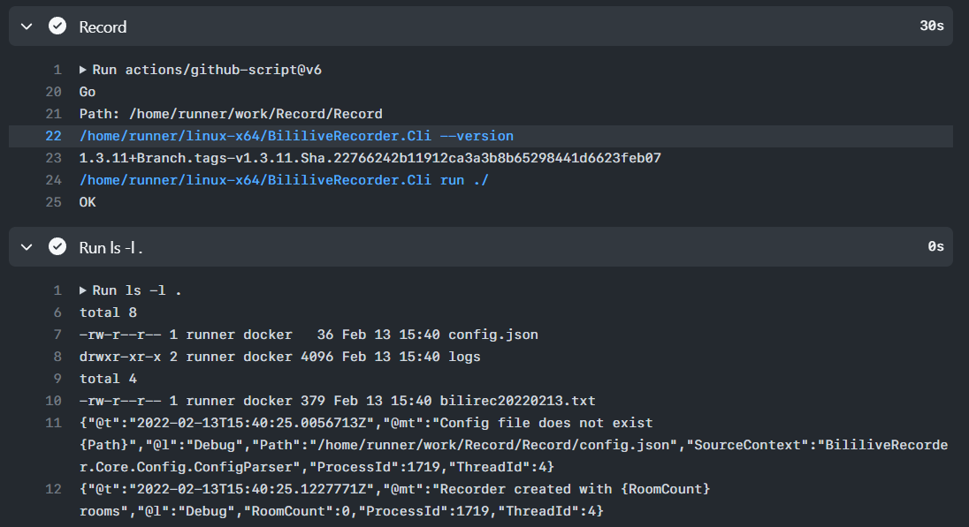Click the 'BililiveRecorder.Cli --version' command line
This screenshot has width=969, height=527.
coord(296,136)
